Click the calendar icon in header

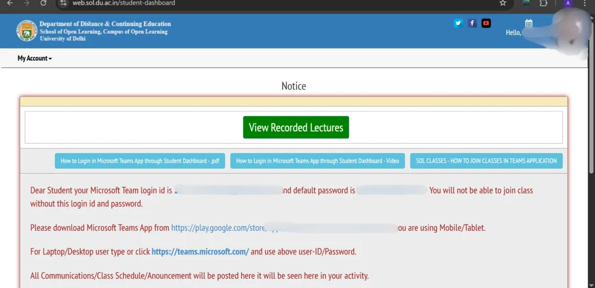point(529,23)
